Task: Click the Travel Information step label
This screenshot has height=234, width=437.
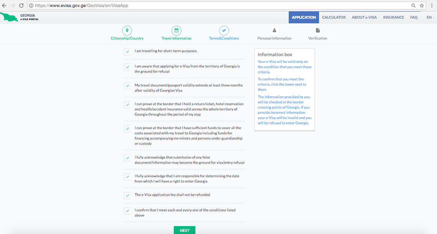Action: pos(176,38)
